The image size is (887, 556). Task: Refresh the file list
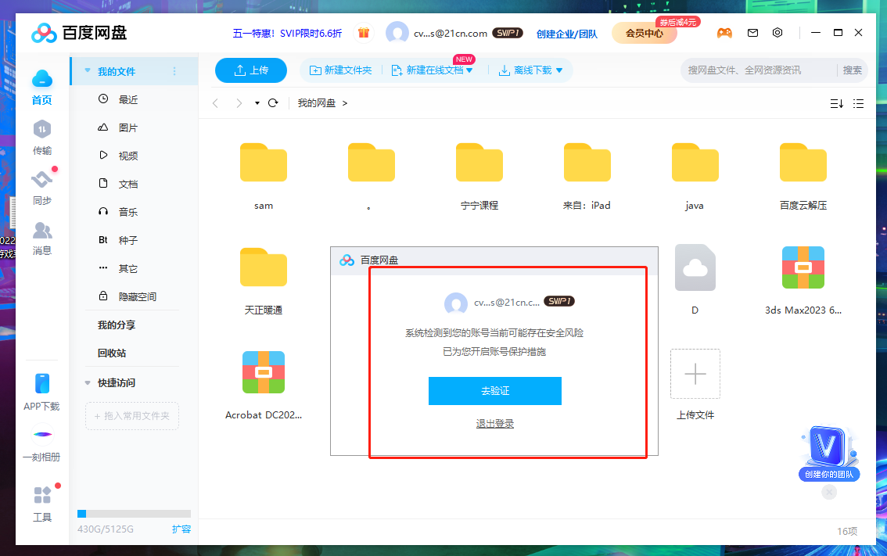[x=273, y=103]
